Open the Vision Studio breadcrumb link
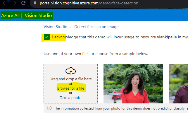The image size is (188, 133). (55, 27)
